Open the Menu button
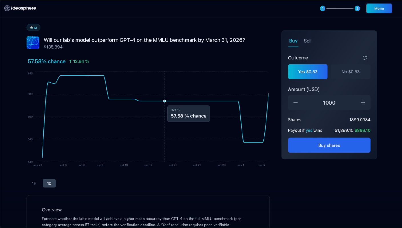 pyautogui.click(x=379, y=8)
